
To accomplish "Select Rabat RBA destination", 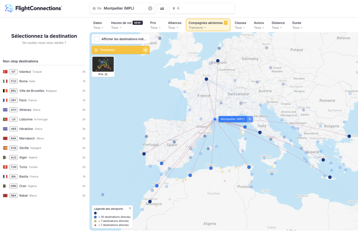I will (44, 196).
